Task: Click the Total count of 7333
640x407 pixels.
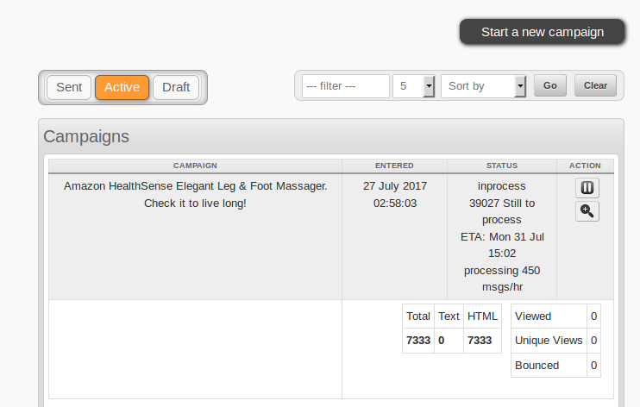Action: pyautogui.click(x=417, y=341)
